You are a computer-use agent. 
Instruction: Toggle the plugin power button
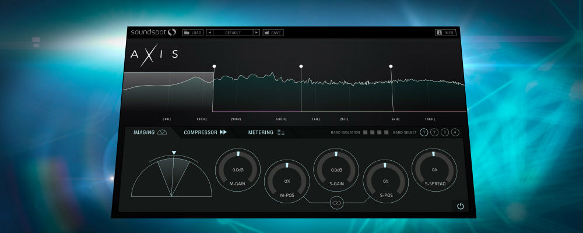[x=461, y=206]
